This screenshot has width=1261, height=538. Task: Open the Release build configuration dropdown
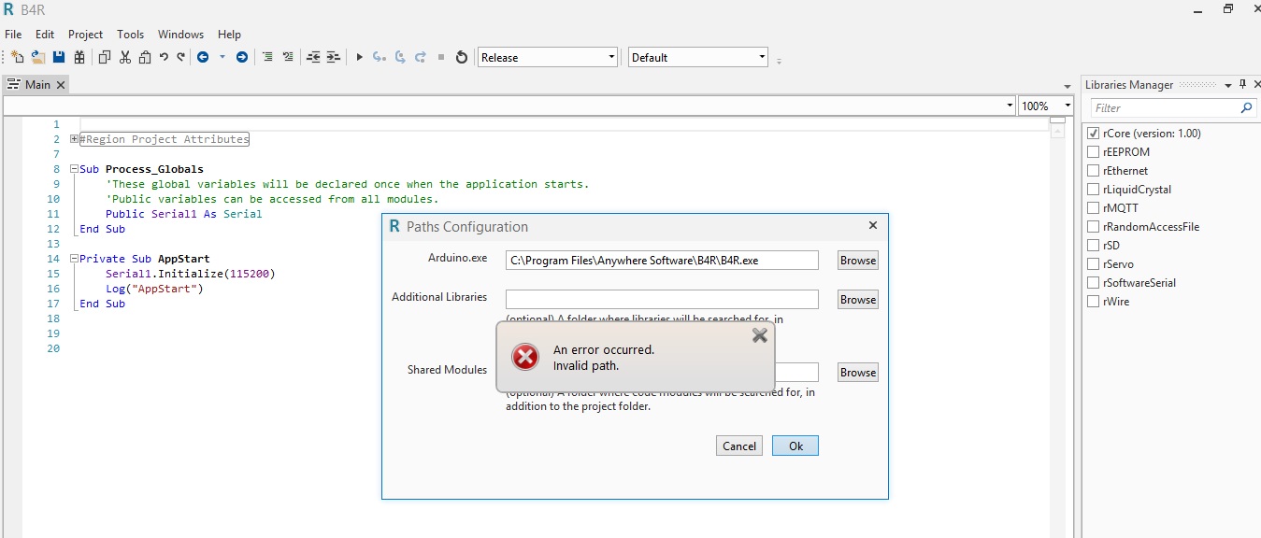[548, 57]
